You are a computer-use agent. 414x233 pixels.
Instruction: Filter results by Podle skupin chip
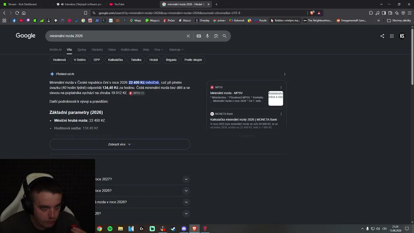point(193,60)
